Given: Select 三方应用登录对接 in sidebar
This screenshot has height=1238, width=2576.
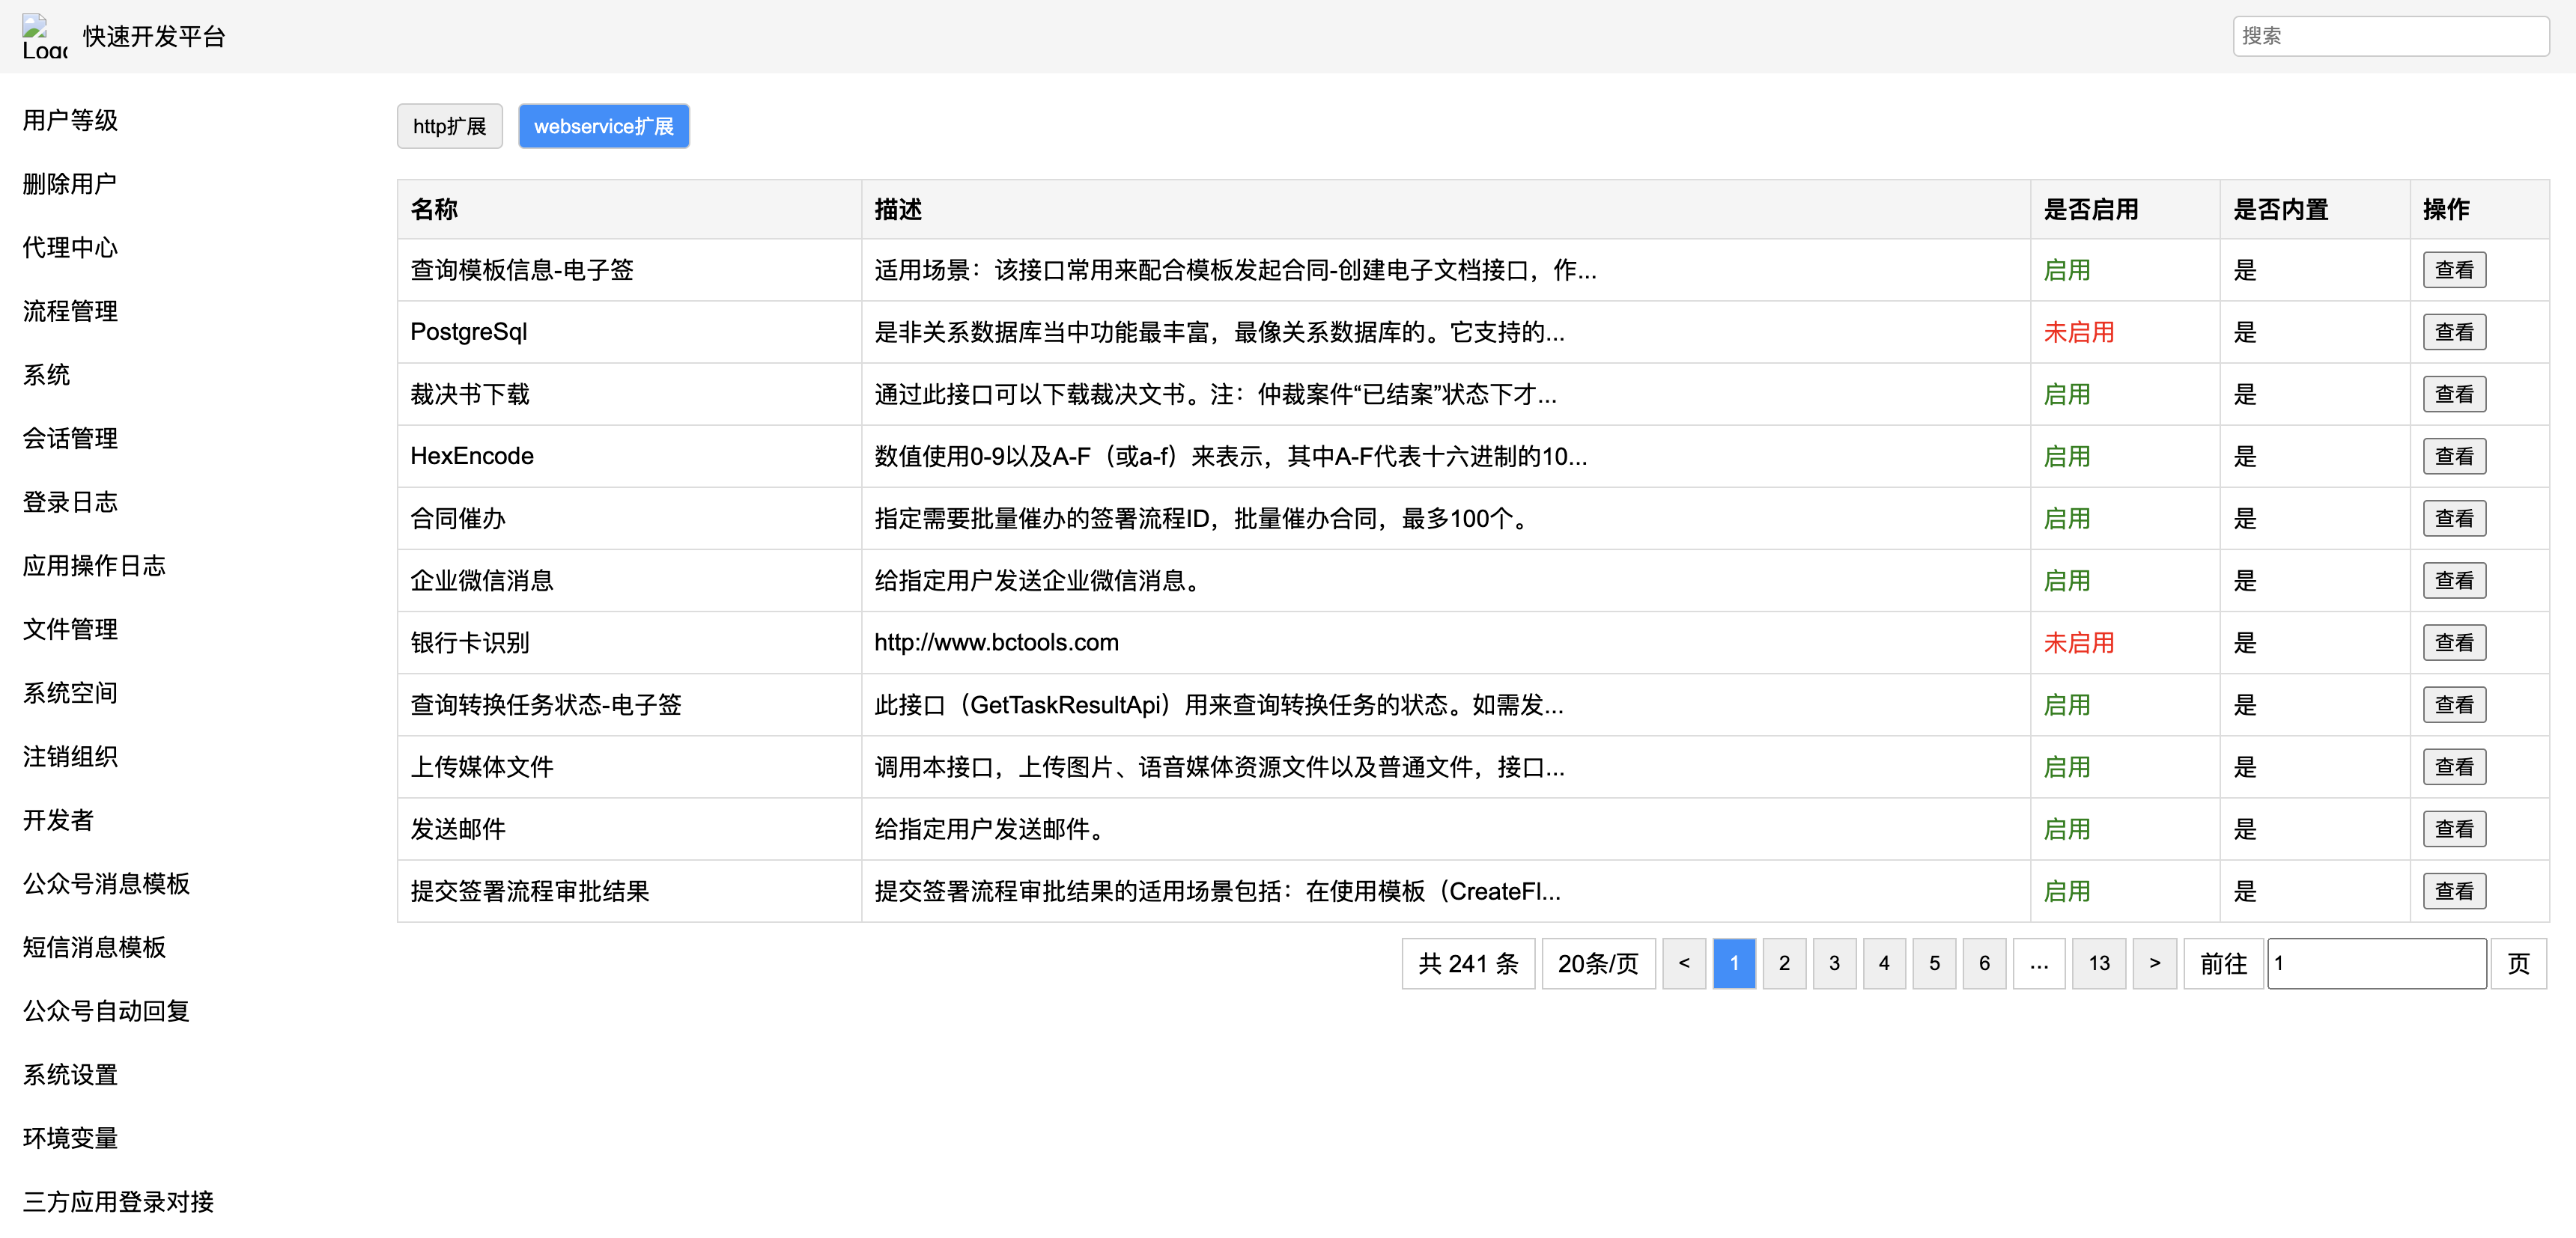Looking at the screenshot, I should coord(118,1201).
